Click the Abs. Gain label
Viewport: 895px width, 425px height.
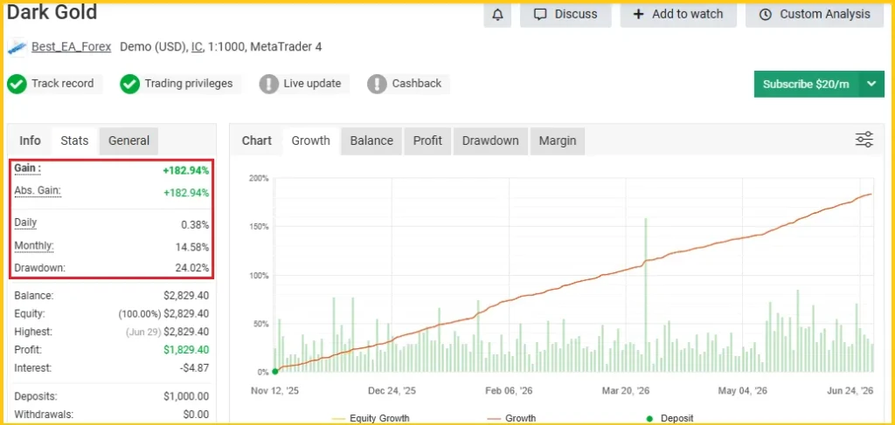37,191
